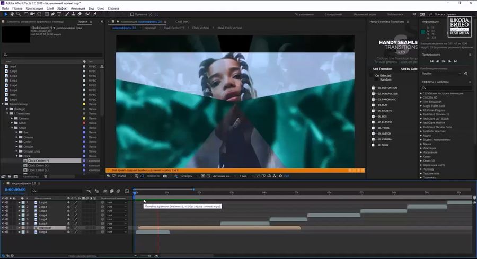Viewport: 477px width, 259px height.
Task: Expand the 01. DISTORTION category
Action: [373, 88]
